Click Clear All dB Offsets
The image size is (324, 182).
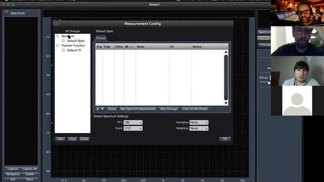click(194, 109)
